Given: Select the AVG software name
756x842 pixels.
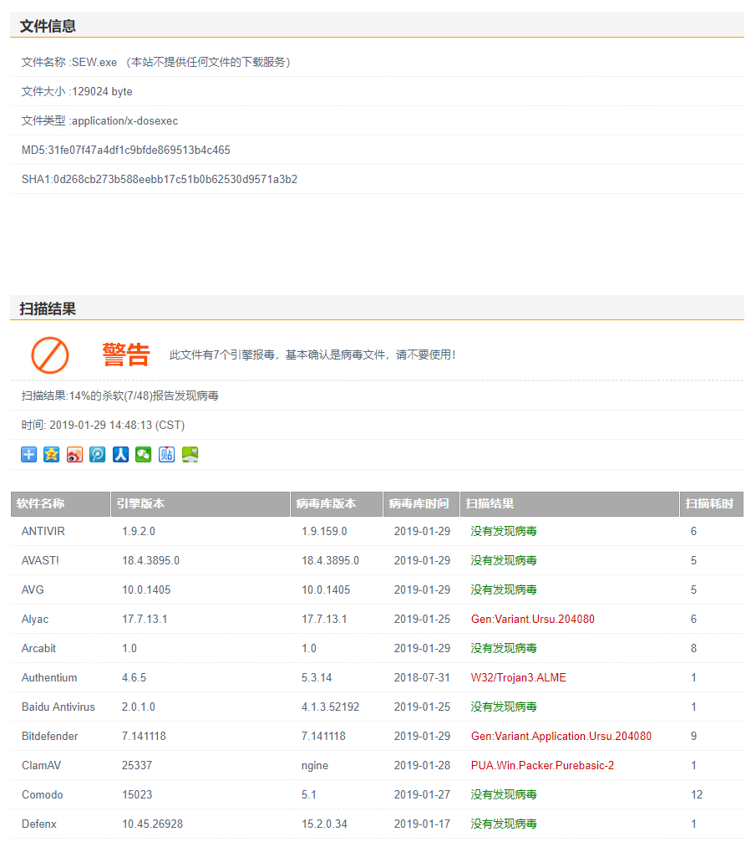Looking at the screenshot, I should (x=33, y=589).
